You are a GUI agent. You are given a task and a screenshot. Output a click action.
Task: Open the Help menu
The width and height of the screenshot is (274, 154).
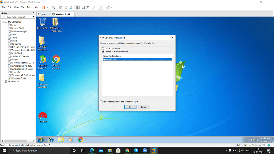point(36,7)
